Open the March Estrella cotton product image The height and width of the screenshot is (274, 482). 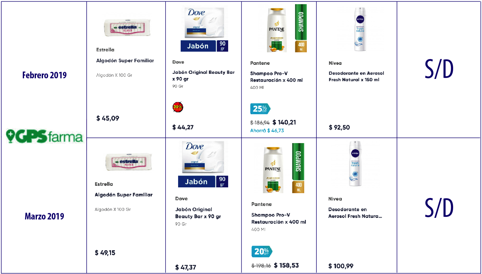(129, 162)
